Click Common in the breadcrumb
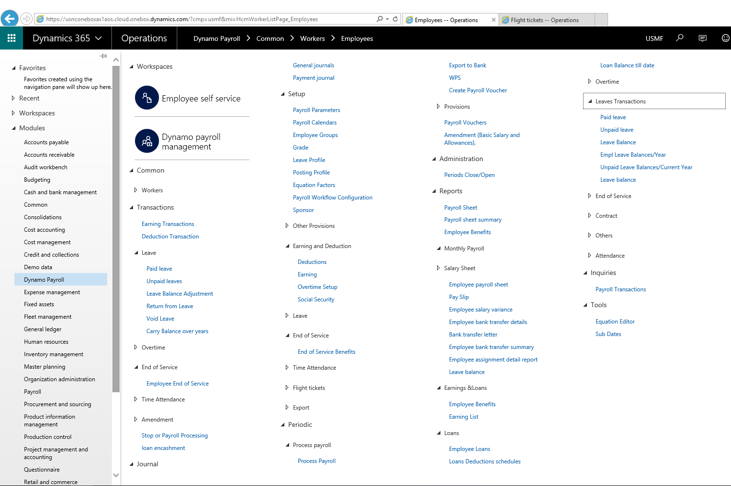 [x=270, y=38]
